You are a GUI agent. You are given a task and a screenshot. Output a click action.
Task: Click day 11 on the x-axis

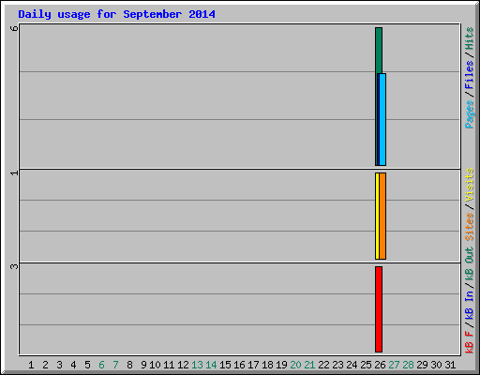pos(169,365)
